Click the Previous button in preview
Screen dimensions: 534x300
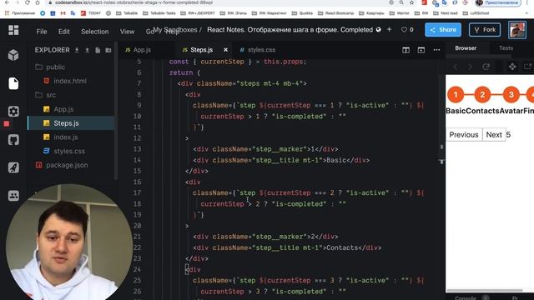(x=464, y=135)
